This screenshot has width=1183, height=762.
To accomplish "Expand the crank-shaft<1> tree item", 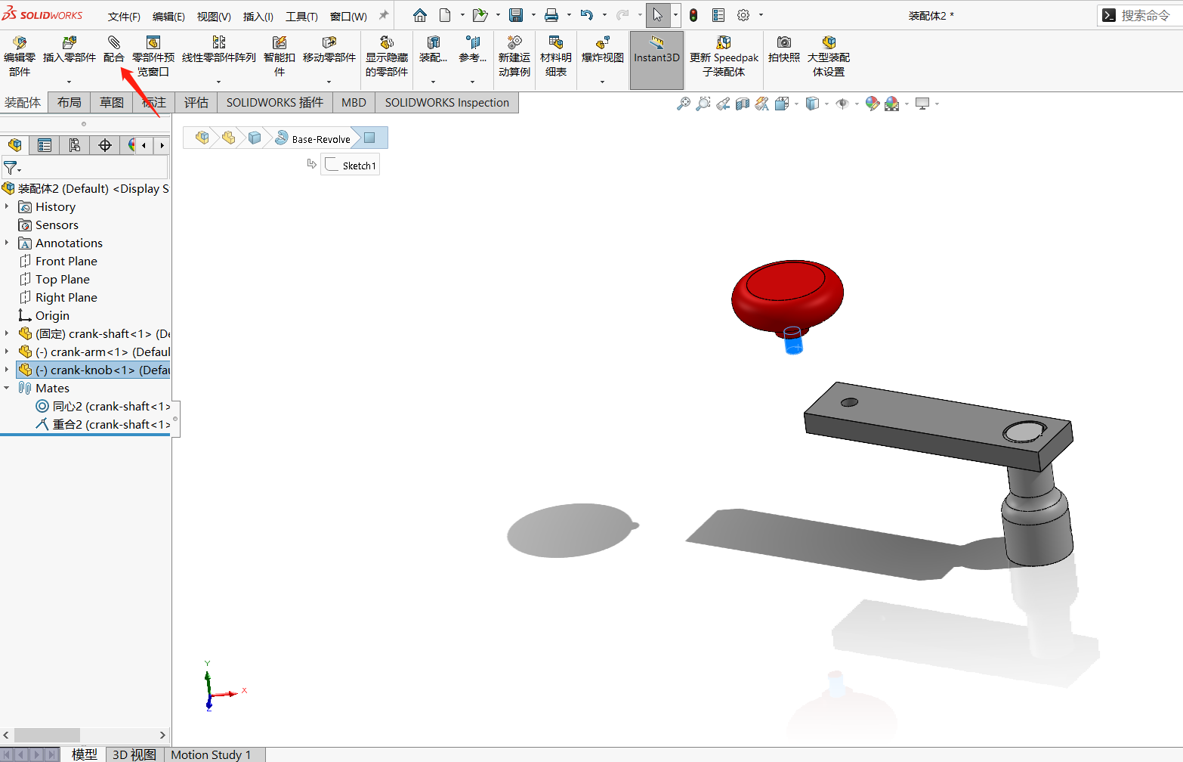I will pos(6,333).
